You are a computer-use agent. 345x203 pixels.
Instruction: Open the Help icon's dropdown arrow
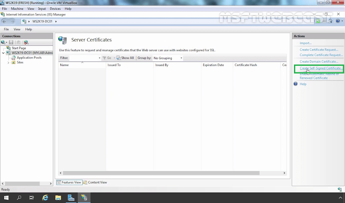coord(342,21)
